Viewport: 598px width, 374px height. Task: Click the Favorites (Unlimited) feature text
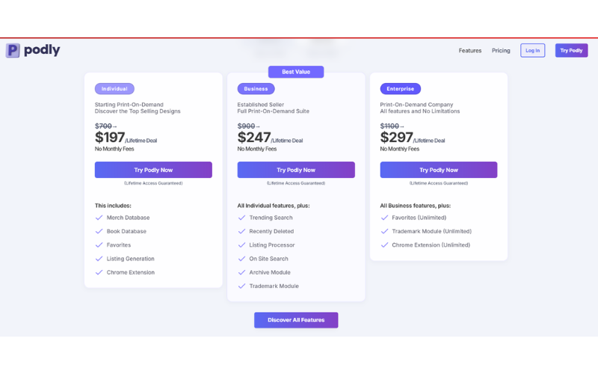(x=419, y=218)
